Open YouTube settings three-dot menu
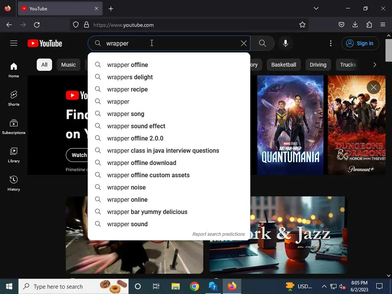The width and height of the screenshot is (392, 294). point(331,43)
